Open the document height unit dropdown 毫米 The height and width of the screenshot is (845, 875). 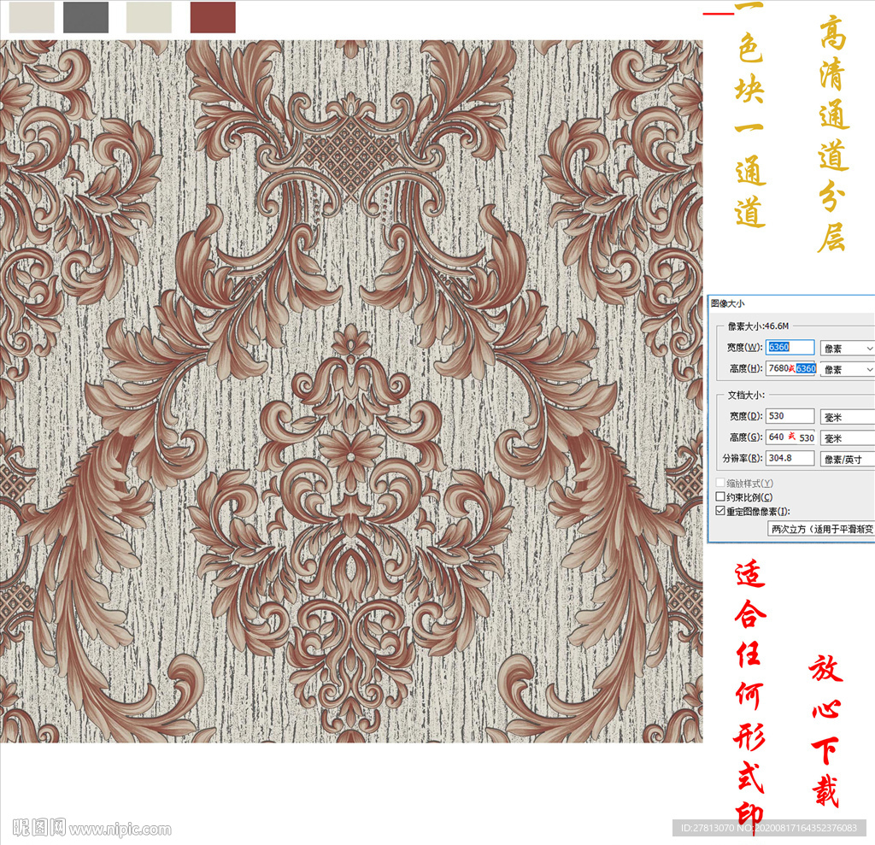[x=847, y=438]
